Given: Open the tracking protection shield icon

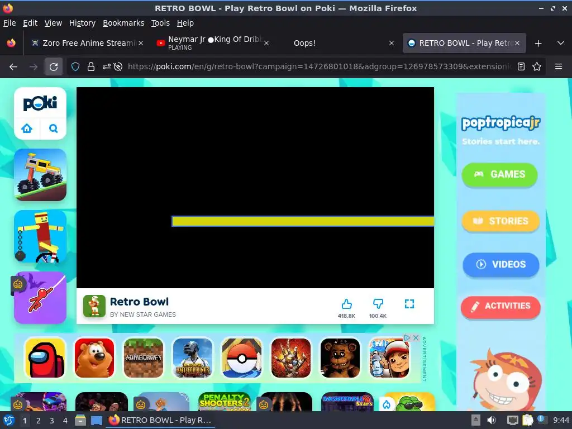Looking at the screenshot, I should click(75, 67).
